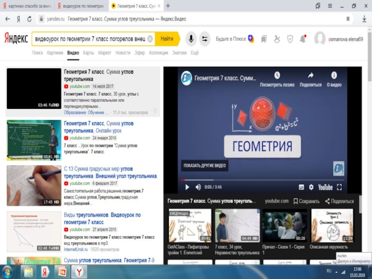Click the 03:46 FullHD black video thumbnail
This screenshot has height=279, width=372.
pyautogui.click(x=34, y=89)
